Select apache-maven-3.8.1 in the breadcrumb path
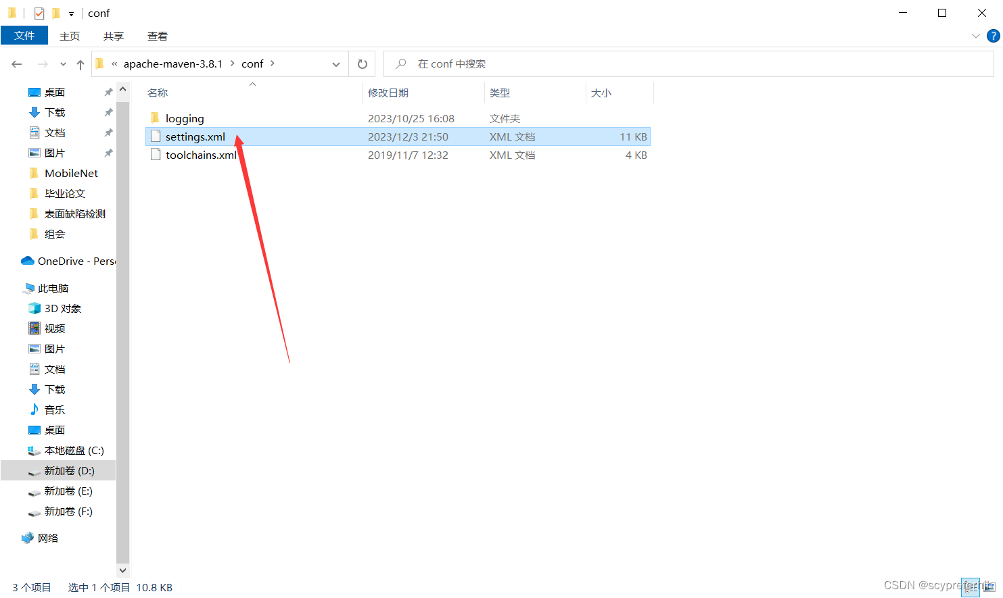The height and width of the screenshot is (598, 1003). (173, 64)
